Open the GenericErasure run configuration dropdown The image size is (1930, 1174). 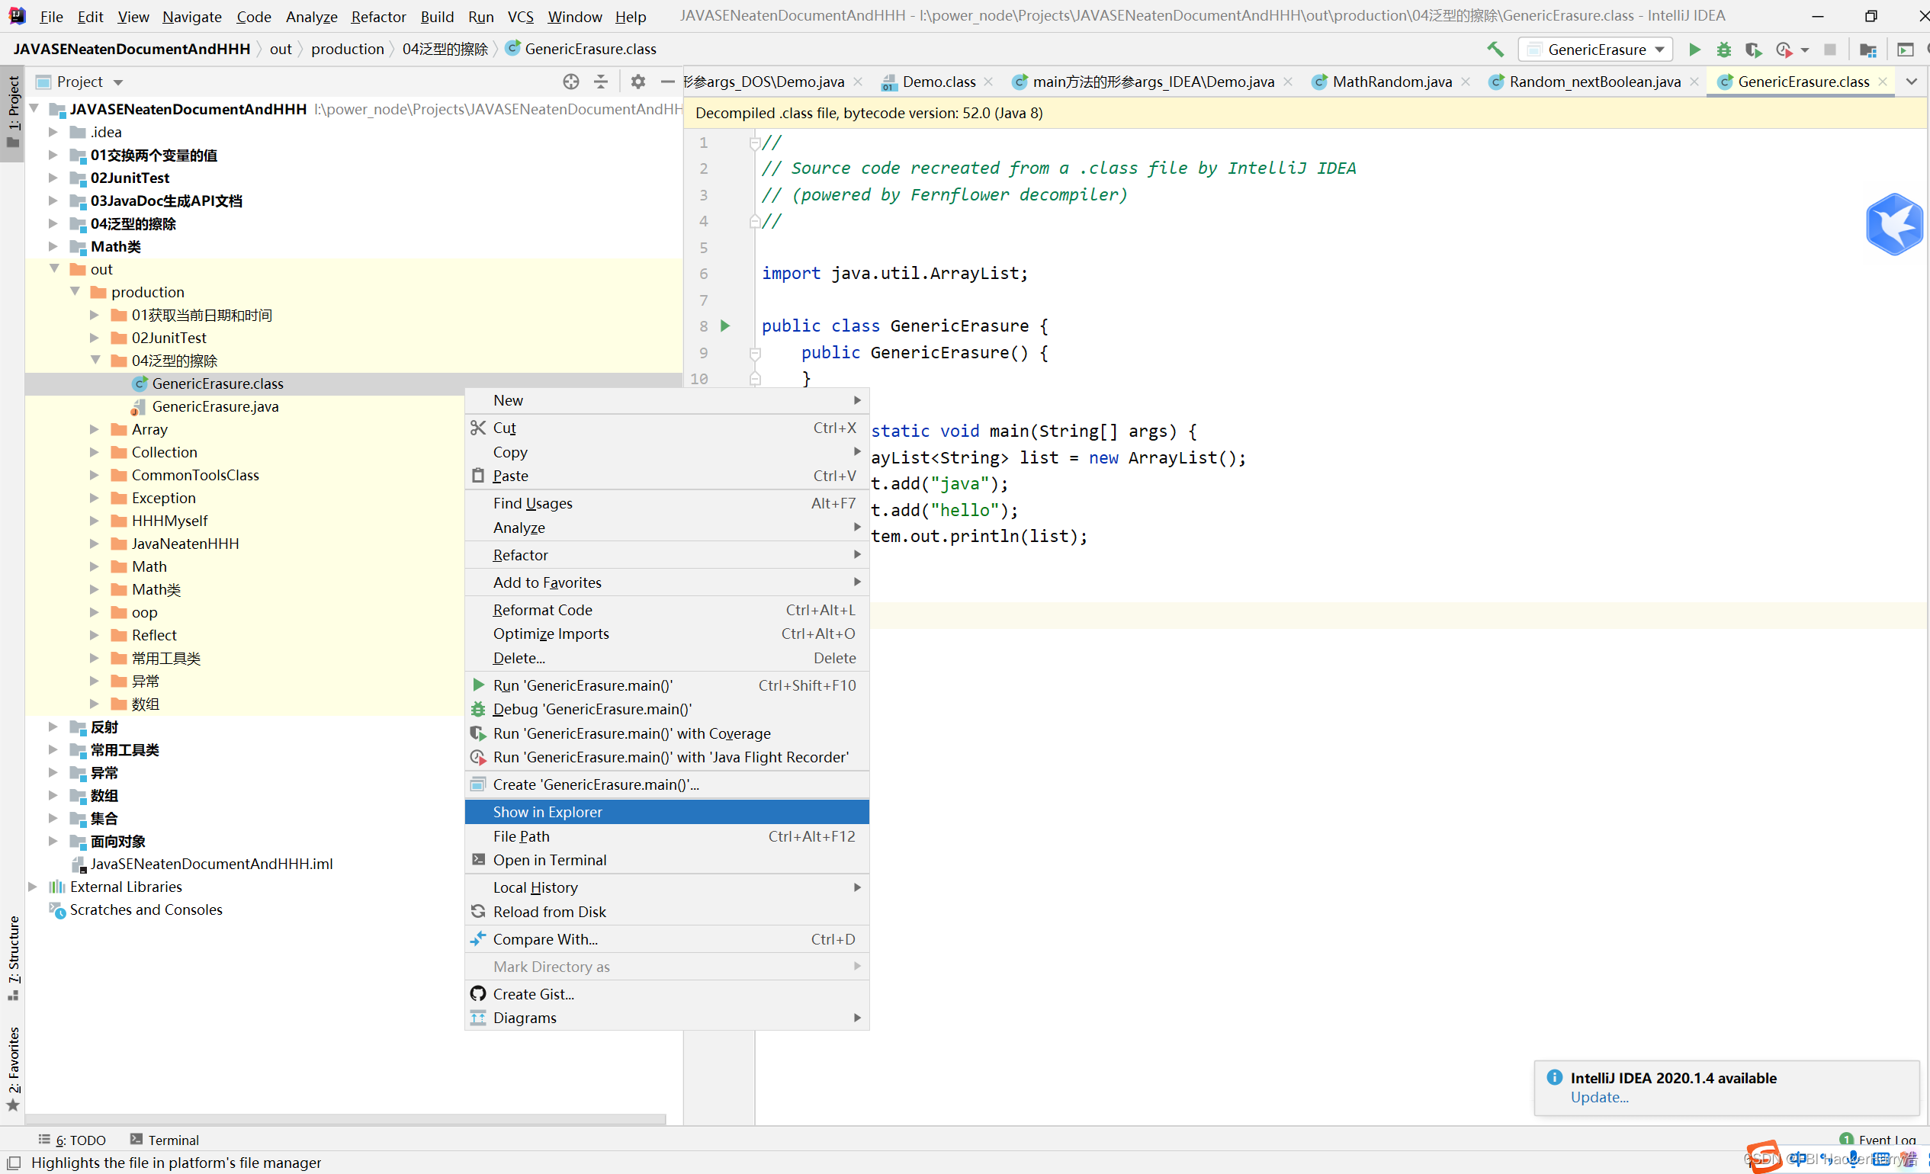pos(1594,50)
